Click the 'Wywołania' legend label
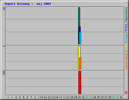Image resolution: width=129 pixels, height=100 pixels. click(x=126, y=14)
